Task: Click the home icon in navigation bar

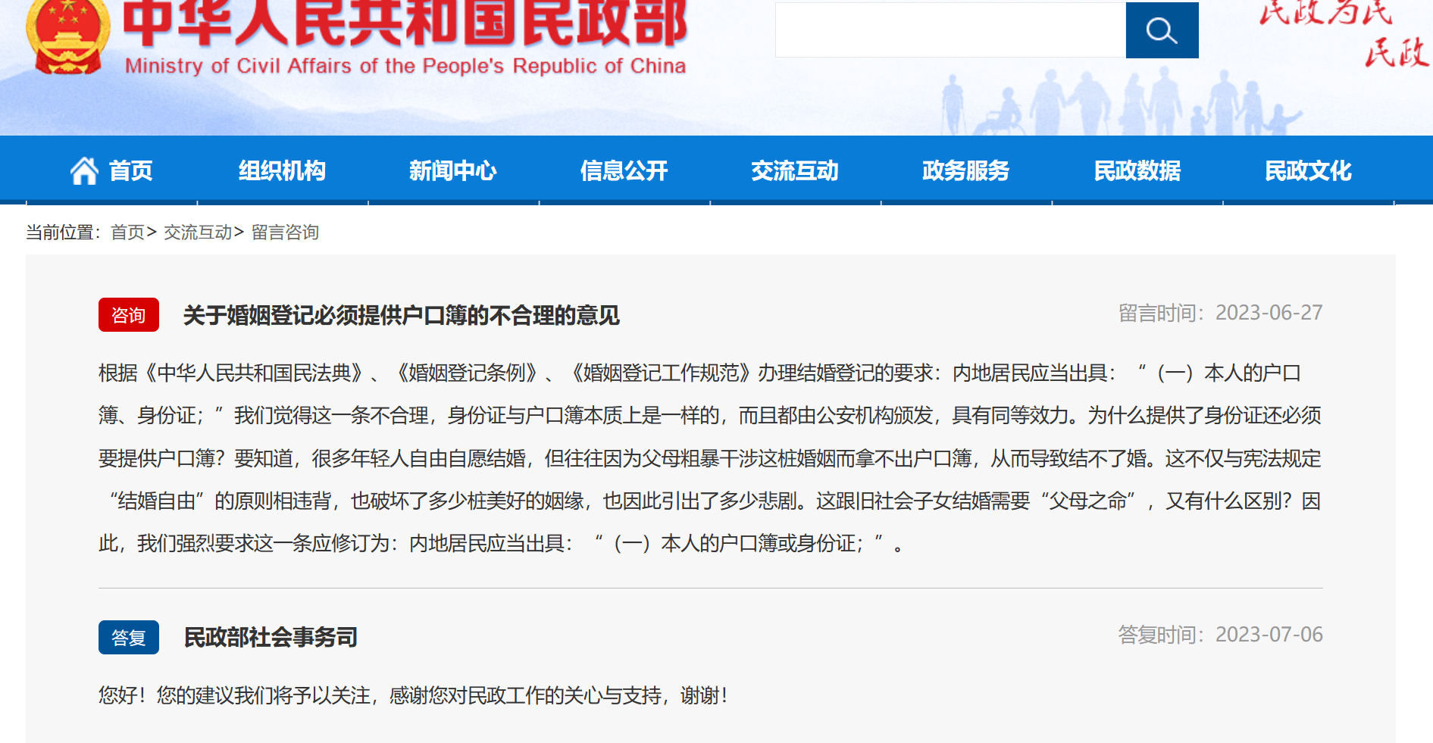Action: point(84,171)
